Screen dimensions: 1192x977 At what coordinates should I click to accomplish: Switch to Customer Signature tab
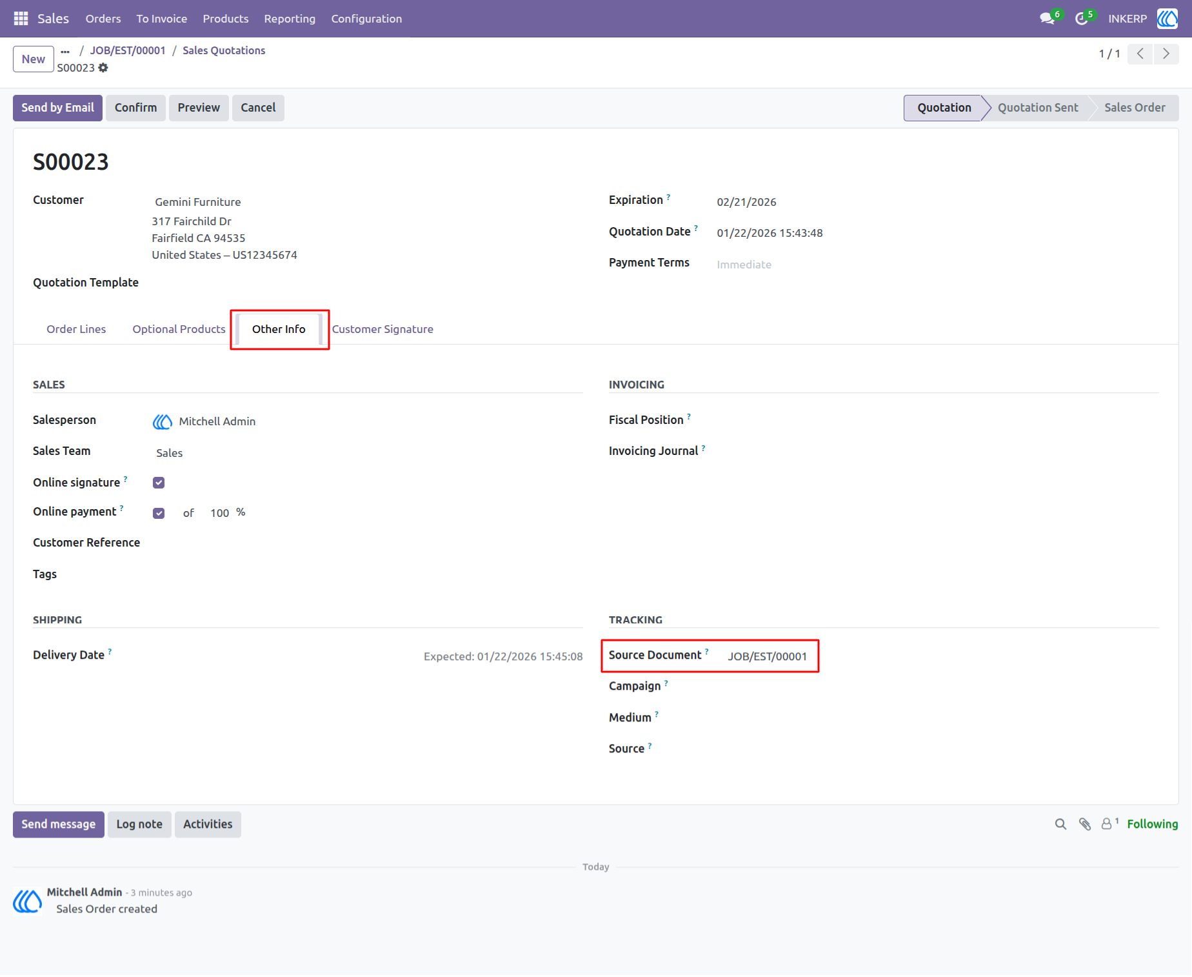(x=382, y=329)
